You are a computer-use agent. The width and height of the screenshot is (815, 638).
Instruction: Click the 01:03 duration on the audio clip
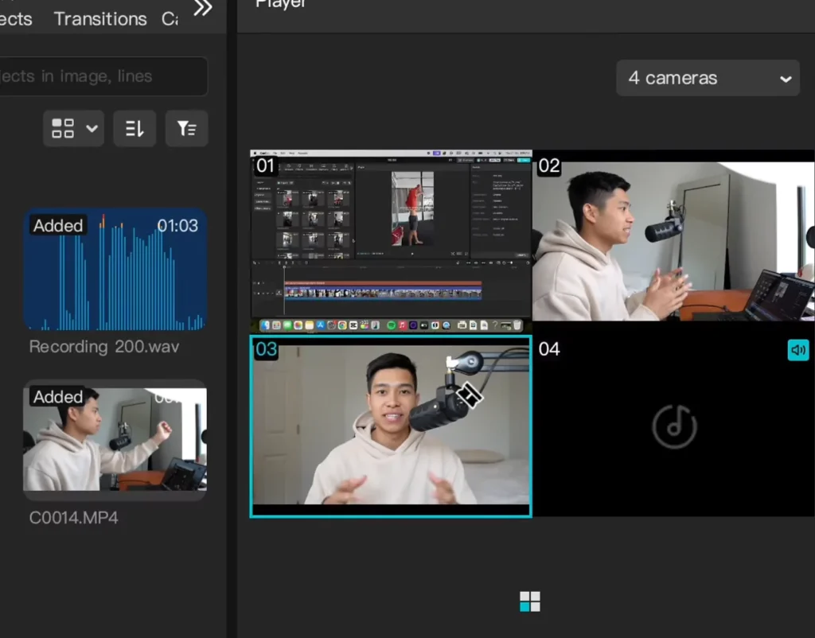click(177, 225)
